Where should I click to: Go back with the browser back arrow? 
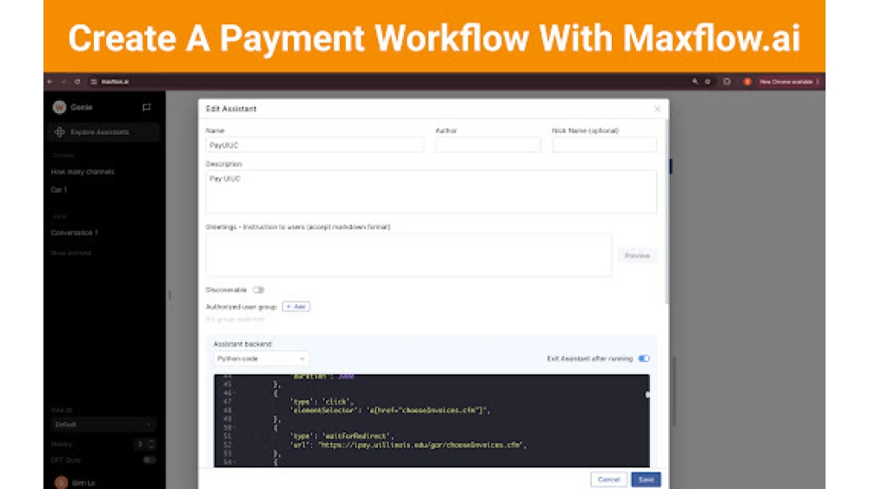tap(50, 82)
